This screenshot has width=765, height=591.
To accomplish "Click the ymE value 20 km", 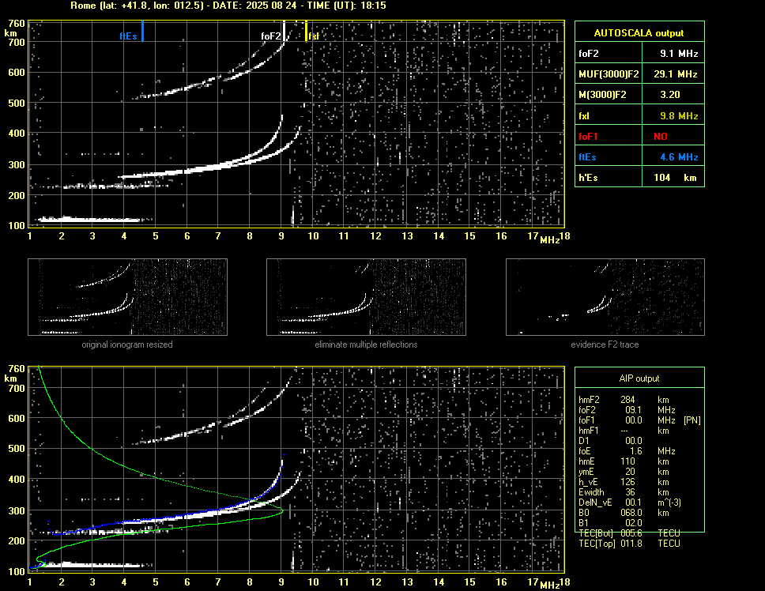I will click(x=647, y=472).
